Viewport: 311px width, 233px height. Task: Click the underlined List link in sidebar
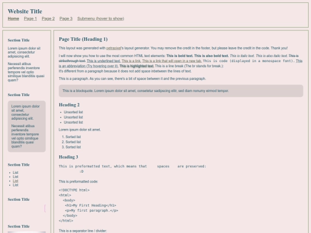pos(16,181)
